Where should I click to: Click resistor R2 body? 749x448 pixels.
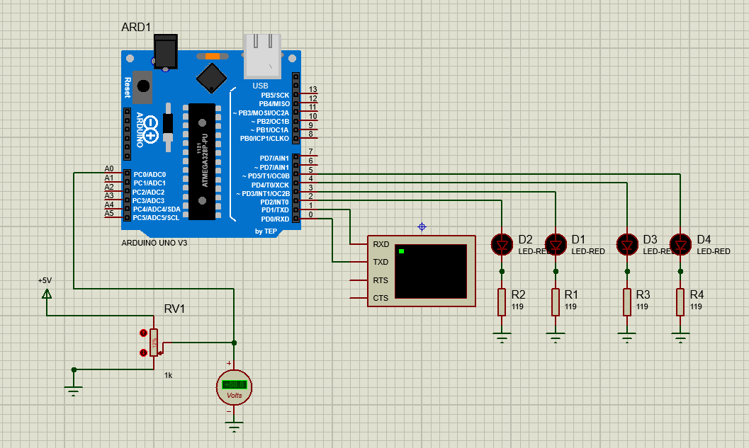pos(502,302)
